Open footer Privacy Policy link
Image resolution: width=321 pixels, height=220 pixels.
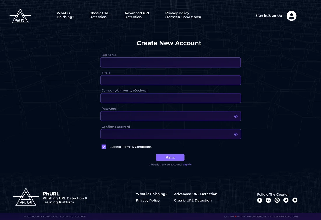[x=148, y=201]
